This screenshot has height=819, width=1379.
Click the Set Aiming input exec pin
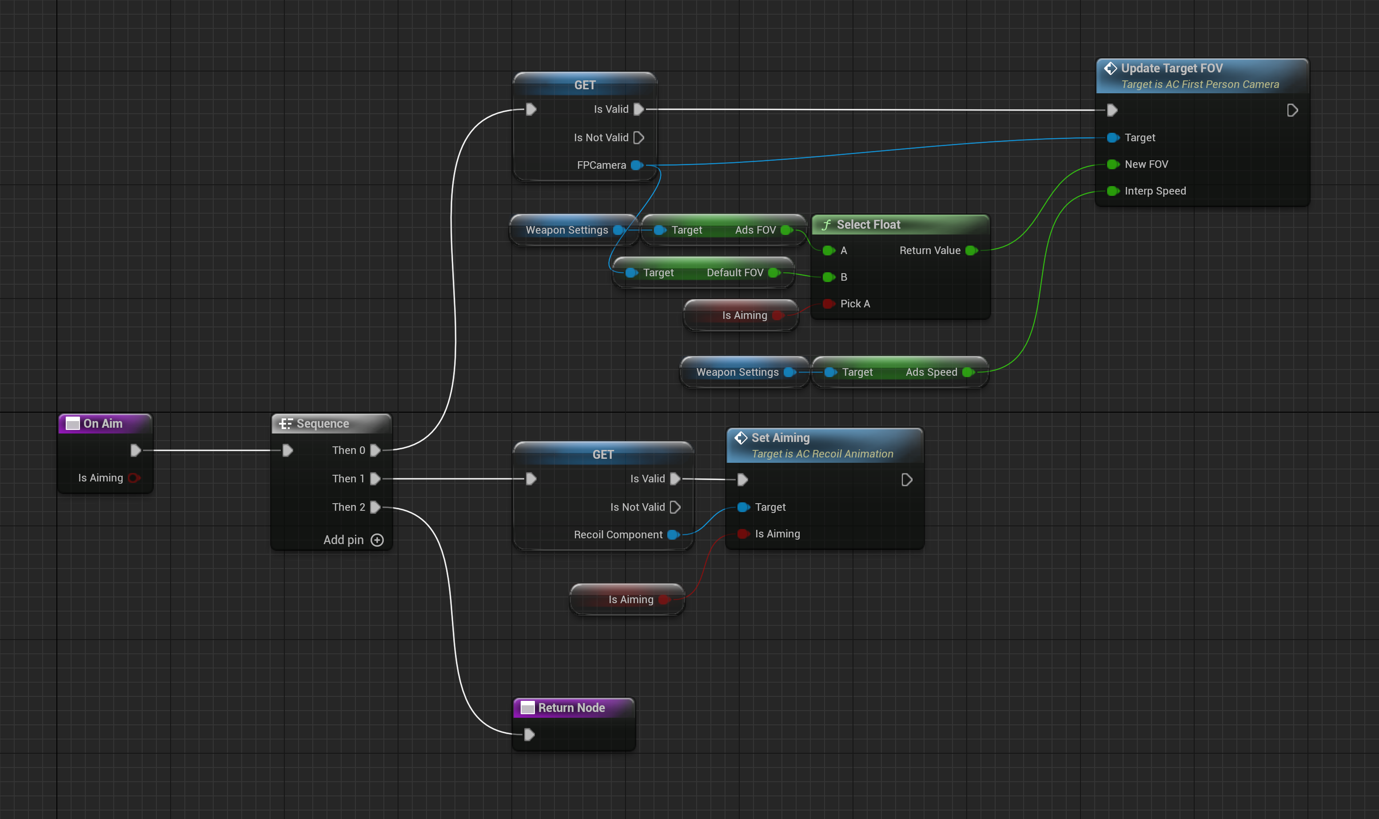(x=742, y=480)
